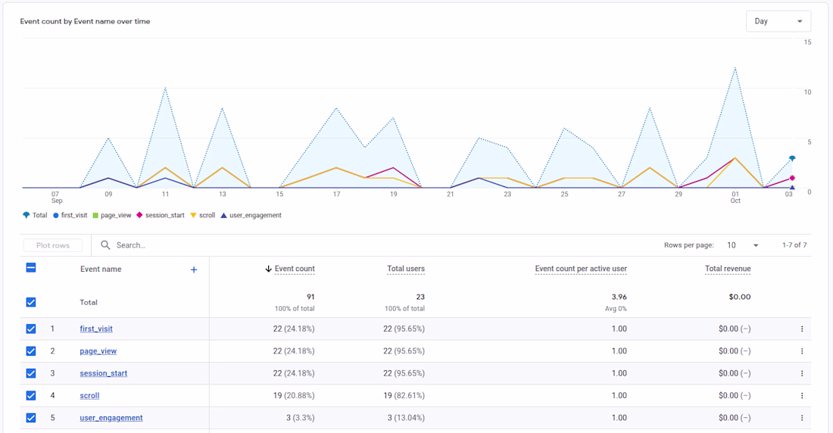Click the total event count 91
The height and width of the screenshot is (433, 833).
[310, 297]
